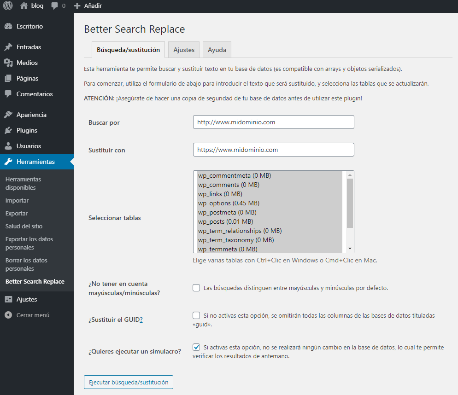The height and width of the screenshot is (395, 458).
Task: Open the Ayuda tab
Action: (x=217, y=49)
